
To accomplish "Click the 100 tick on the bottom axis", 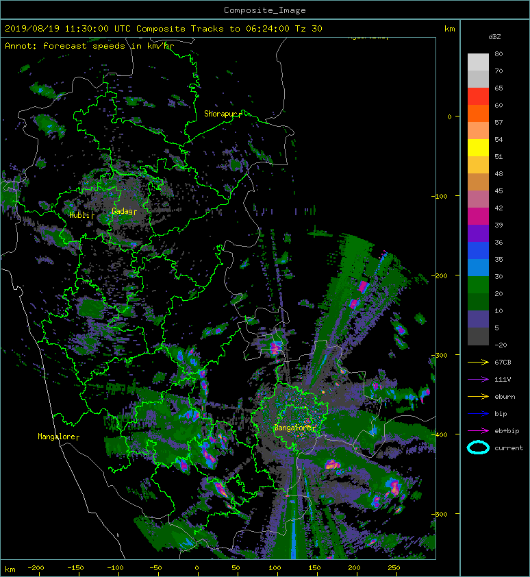I will (x=275, y=568).
